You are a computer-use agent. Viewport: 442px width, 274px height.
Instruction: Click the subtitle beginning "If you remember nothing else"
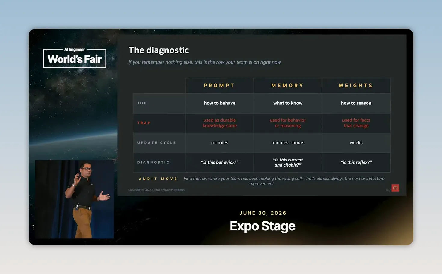click(205, 62)
